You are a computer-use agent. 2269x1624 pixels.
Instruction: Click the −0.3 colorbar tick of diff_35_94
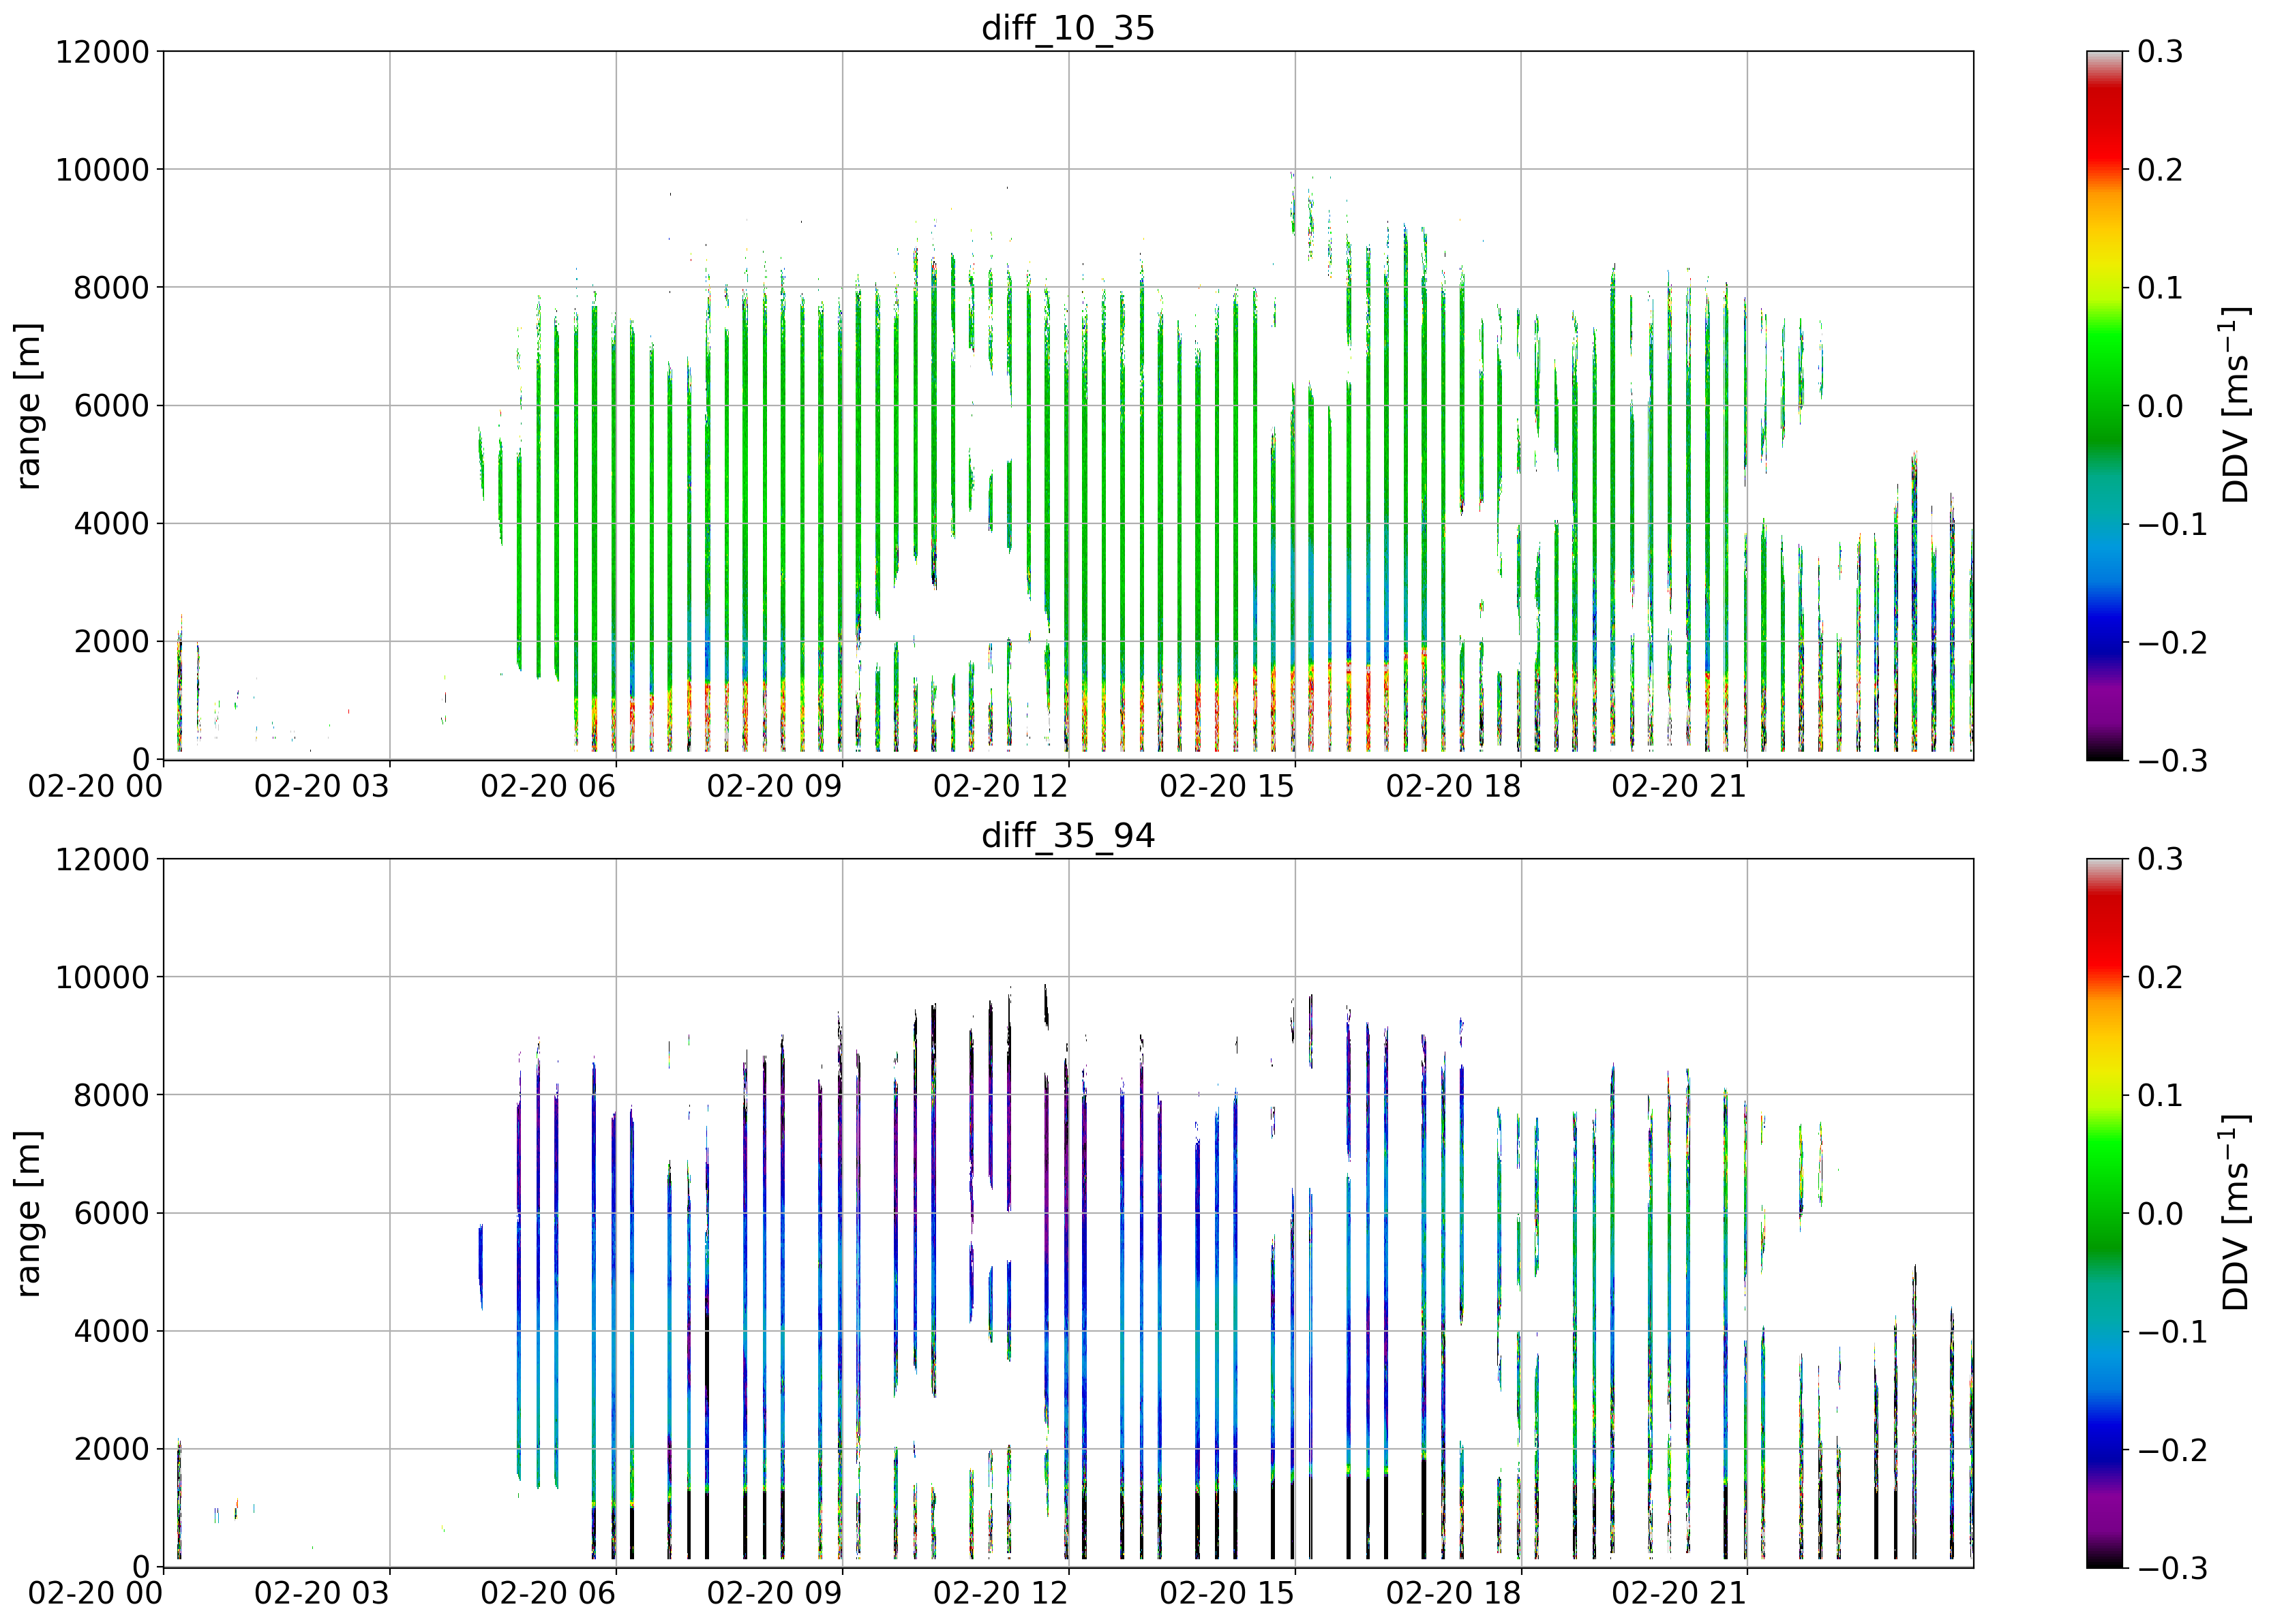(2172, 1567)
